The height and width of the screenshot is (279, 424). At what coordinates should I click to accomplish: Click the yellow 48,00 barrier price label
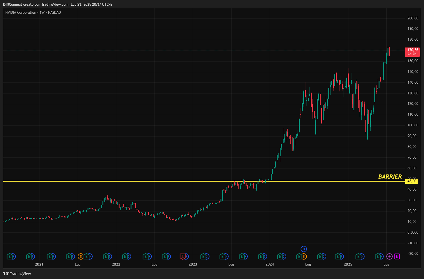(412, 181)
